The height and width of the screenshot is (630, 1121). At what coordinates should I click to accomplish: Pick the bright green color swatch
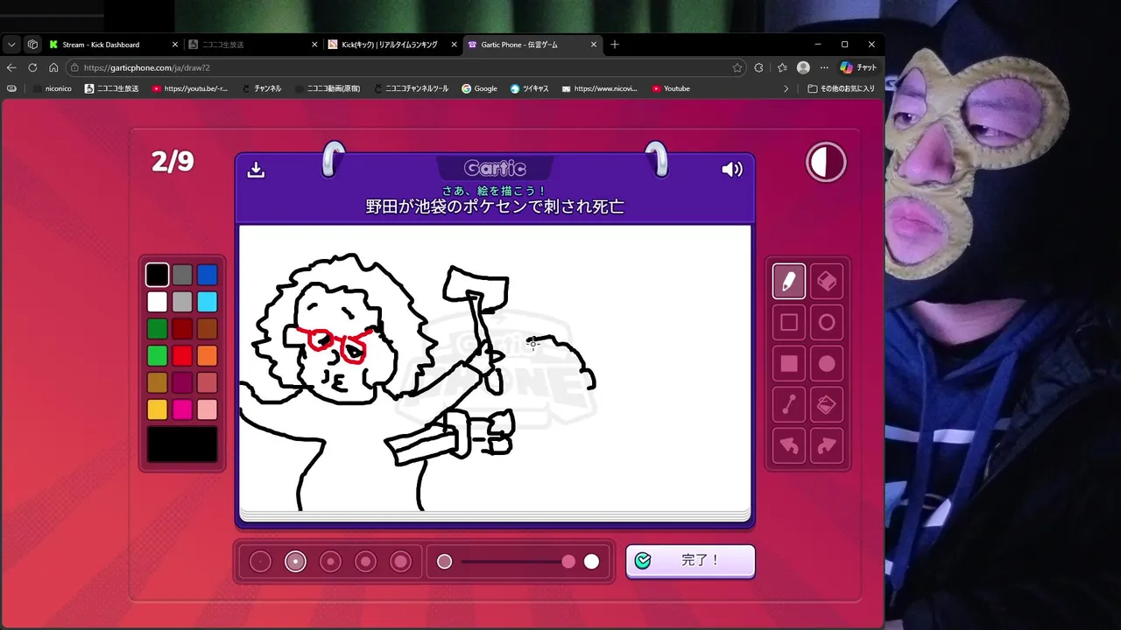(157, 356)
